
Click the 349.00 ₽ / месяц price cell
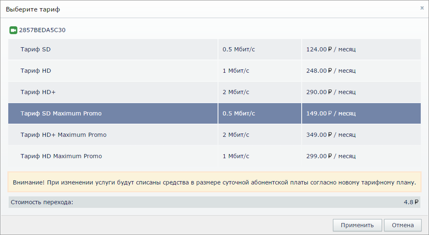pyautogui.click(x=331, y=135)
